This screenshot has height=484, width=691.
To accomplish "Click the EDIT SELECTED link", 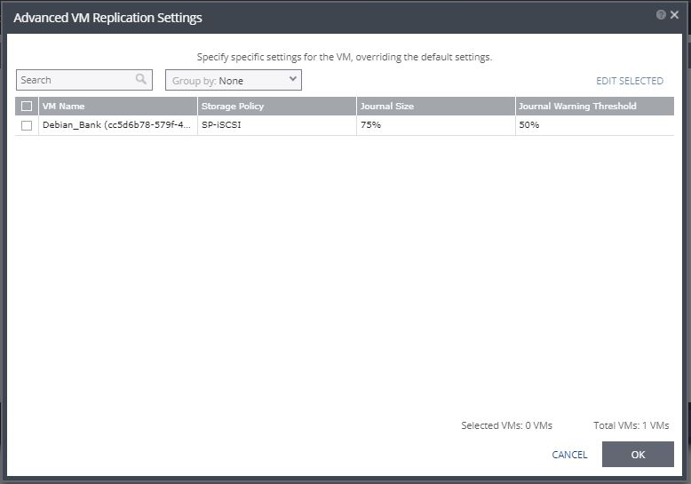I will pyautogui.click(x=630, y=81).
